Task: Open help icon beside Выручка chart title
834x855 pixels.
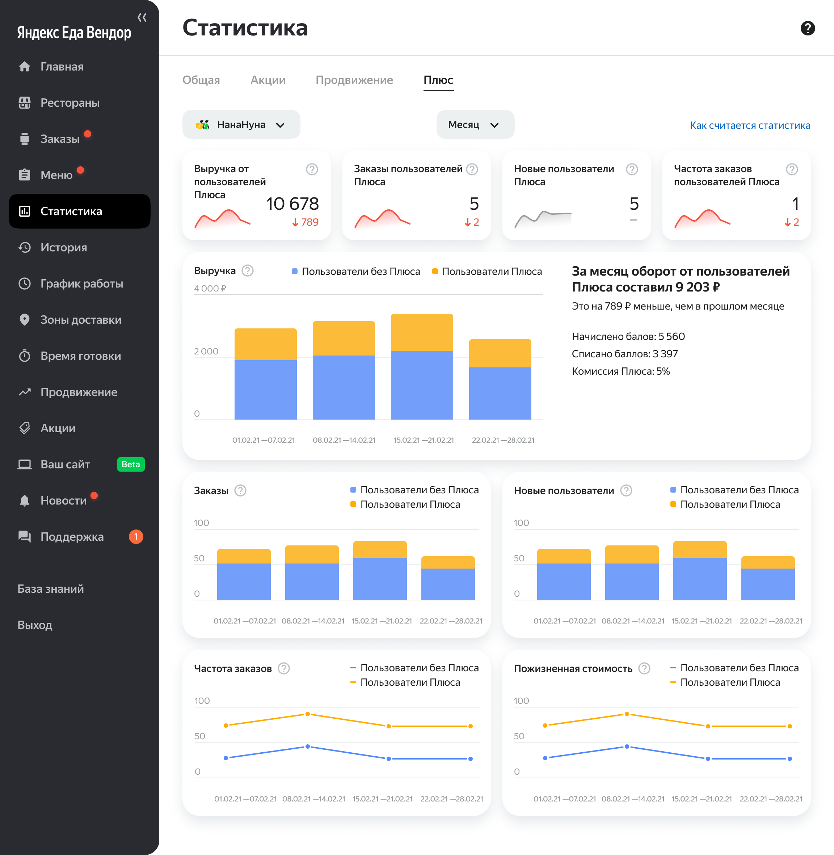Action: (x=248, y=271)
